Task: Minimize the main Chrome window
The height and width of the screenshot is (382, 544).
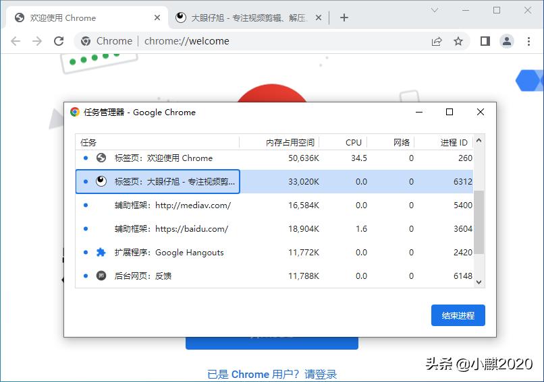Action: pyautogui.click(x=465, y=10)
